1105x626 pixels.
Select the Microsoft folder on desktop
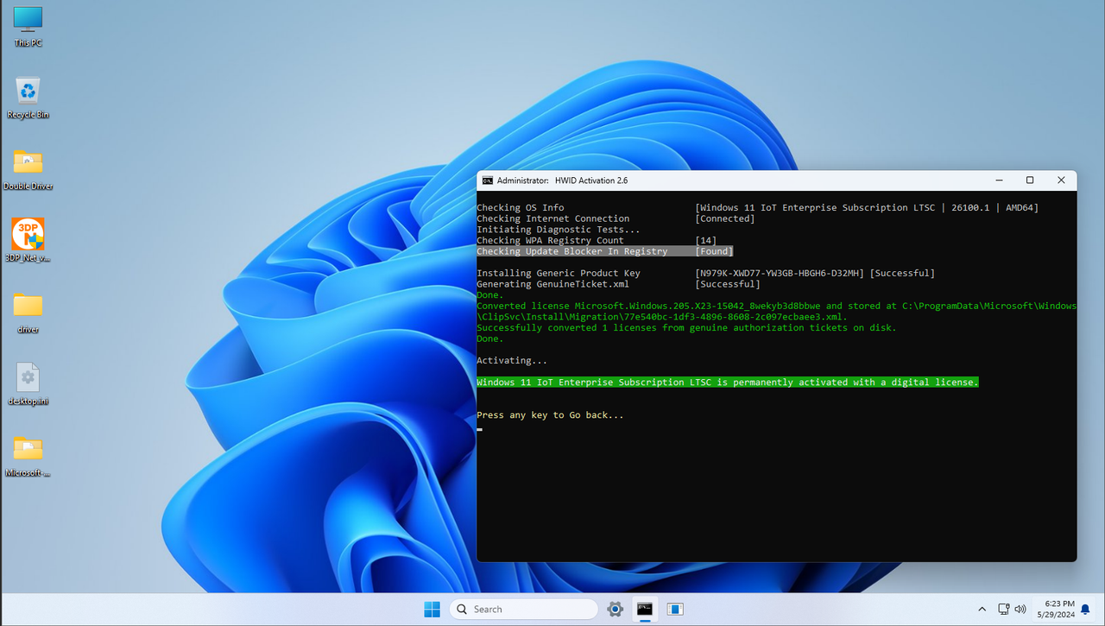[28, 456]
